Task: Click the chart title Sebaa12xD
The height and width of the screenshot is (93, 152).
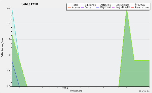Action: click(x=30, y=4)
